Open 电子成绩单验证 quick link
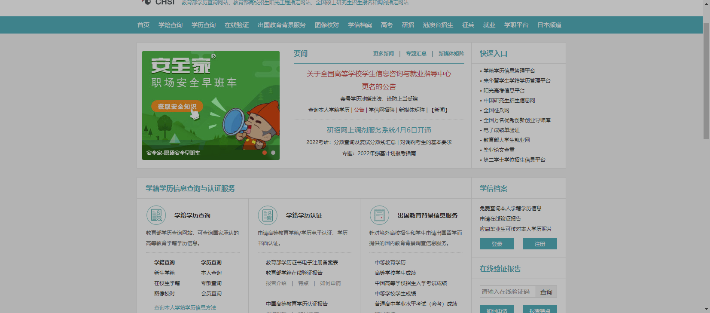 tap(502, 130)
